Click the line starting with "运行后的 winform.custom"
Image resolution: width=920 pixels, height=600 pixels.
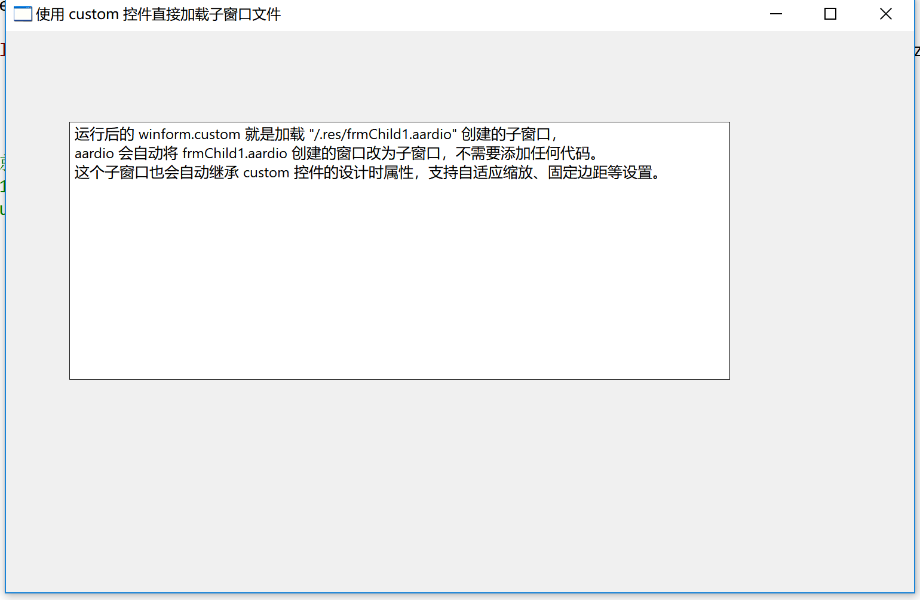pyautogui.click(x=316, y=134)
